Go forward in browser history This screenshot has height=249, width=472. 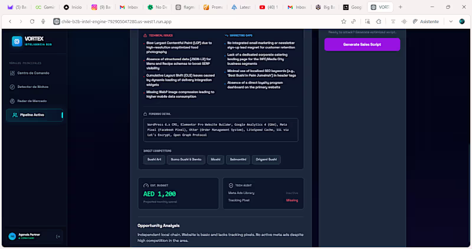[21, 21]
